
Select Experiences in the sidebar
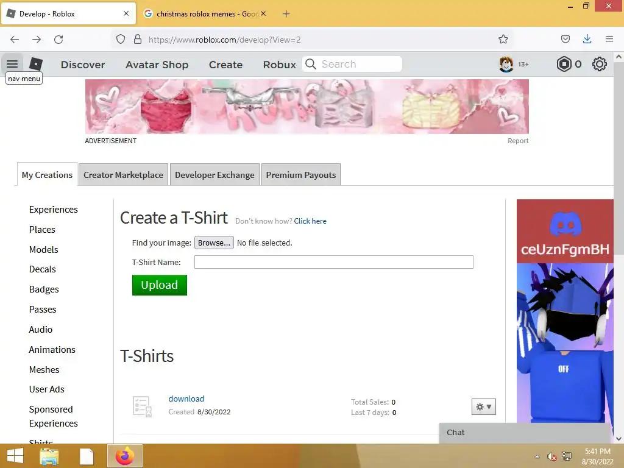tap(54, 210)
